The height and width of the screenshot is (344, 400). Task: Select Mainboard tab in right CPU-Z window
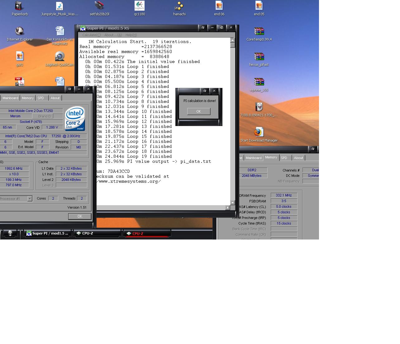click(254, 158)
